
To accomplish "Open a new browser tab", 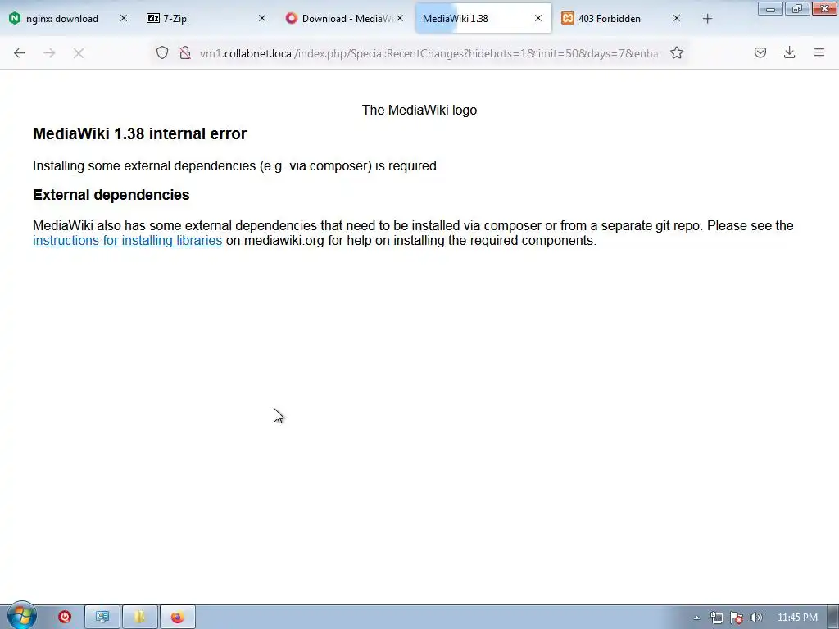I will click(x=707, y=19).
